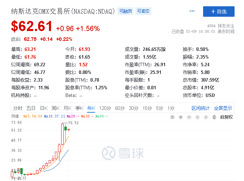Screen dimensions: 244x181
Task: Click the 总市值 value 307.59亿
Action: coord(210,80)
